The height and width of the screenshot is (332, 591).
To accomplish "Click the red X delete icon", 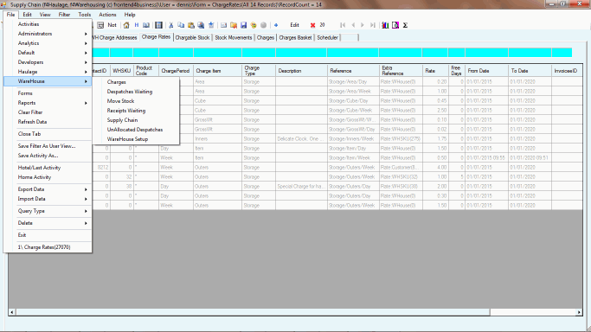I will [x=312, y=25].
